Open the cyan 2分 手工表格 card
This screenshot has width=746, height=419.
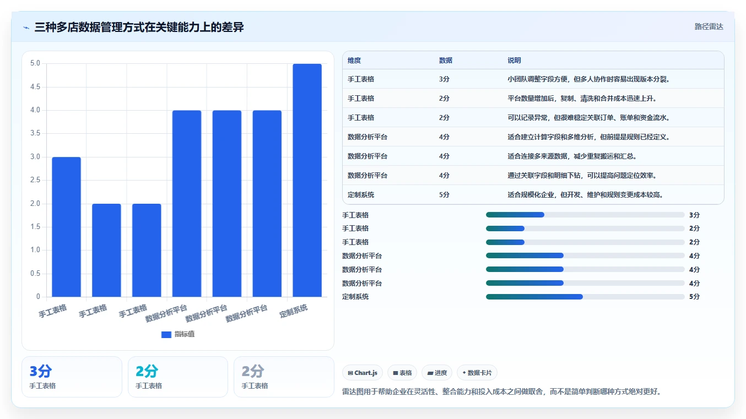[x=177, y=377]
